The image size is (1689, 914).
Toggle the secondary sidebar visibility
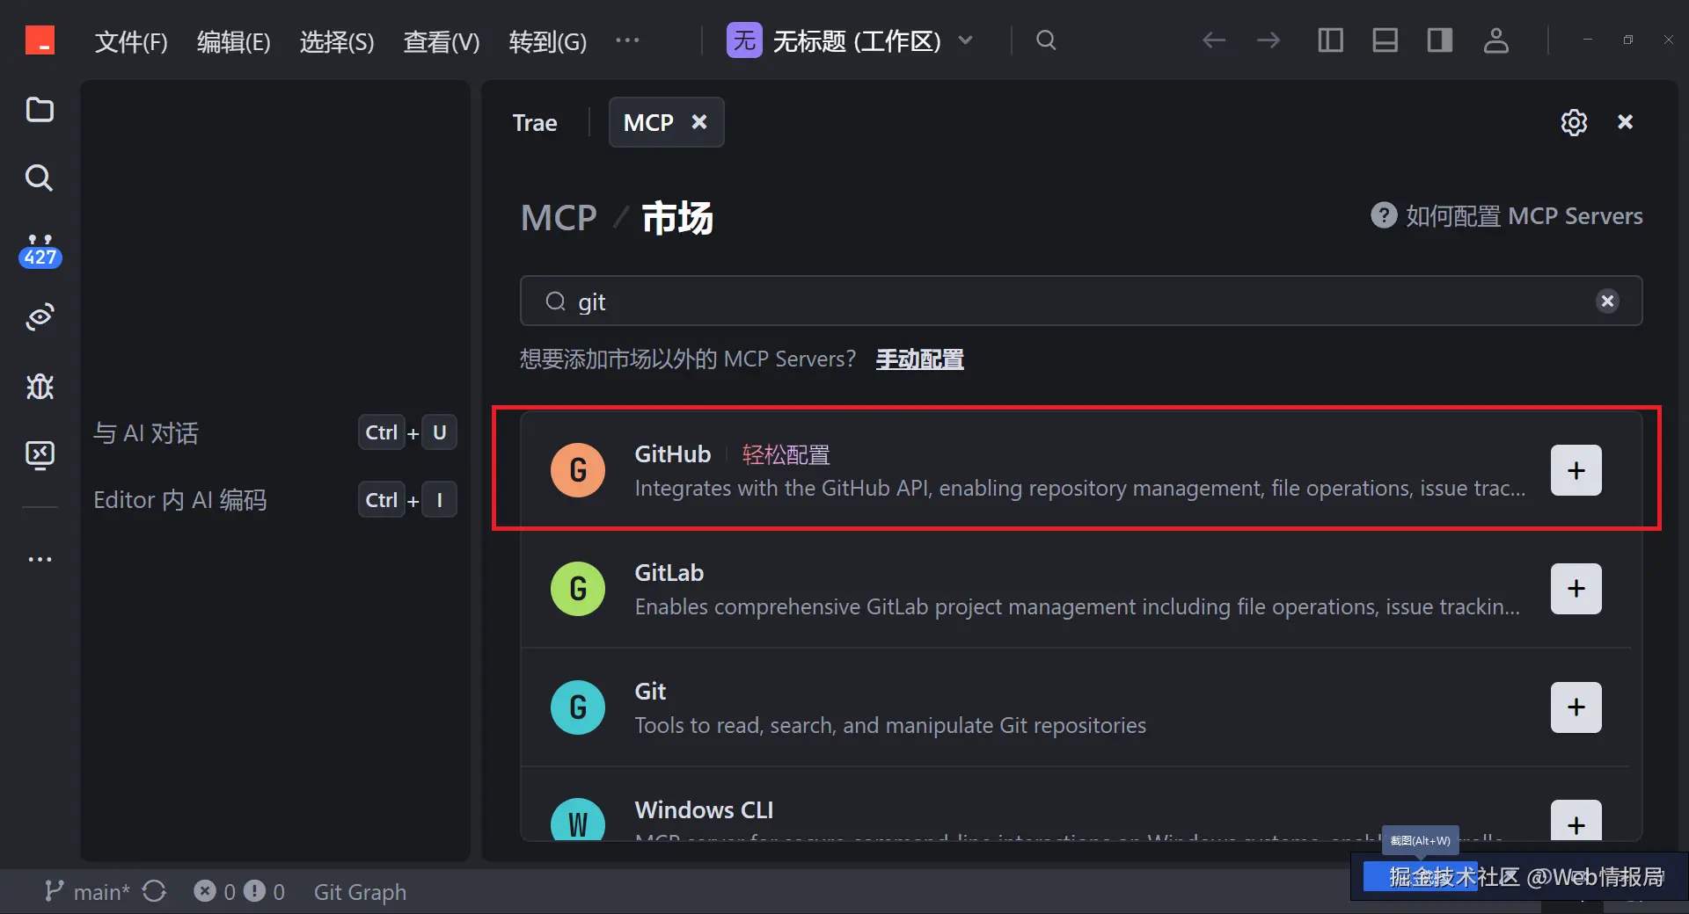pyautogui.click(x=1439, y=40)
